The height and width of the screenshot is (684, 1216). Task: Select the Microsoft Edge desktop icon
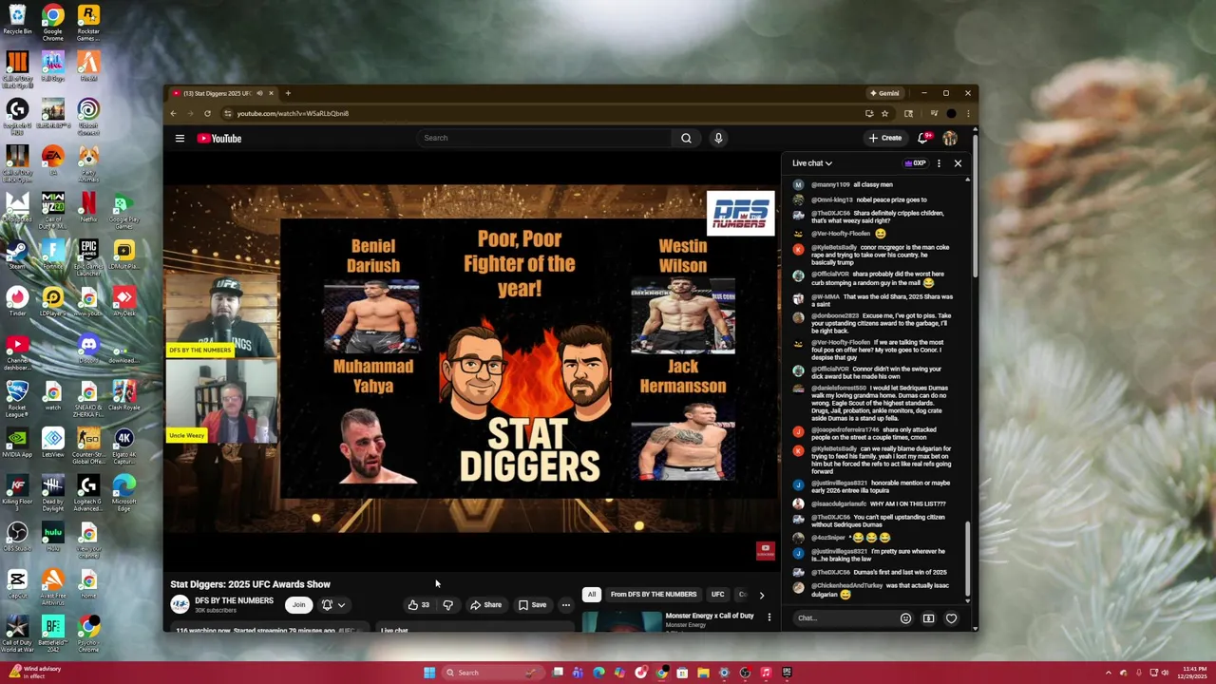point(123,490)
